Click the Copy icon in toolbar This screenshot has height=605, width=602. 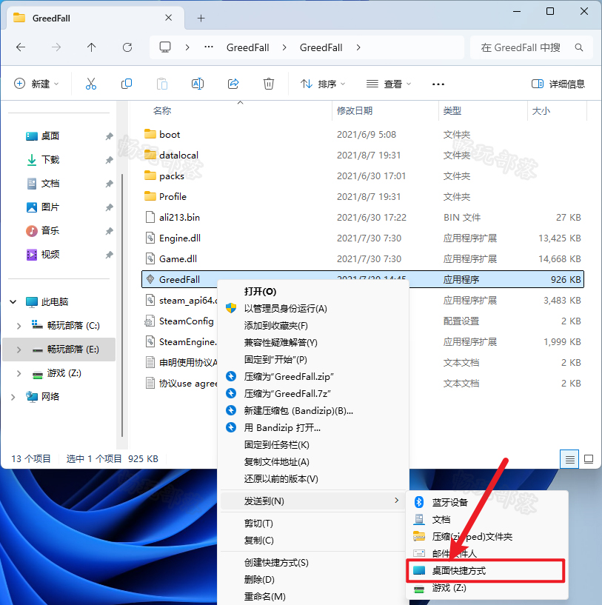(x=127, y=84)
